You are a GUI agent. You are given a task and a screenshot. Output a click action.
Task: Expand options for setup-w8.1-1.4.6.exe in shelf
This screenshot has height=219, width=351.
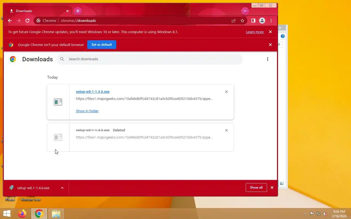[62, 188]
